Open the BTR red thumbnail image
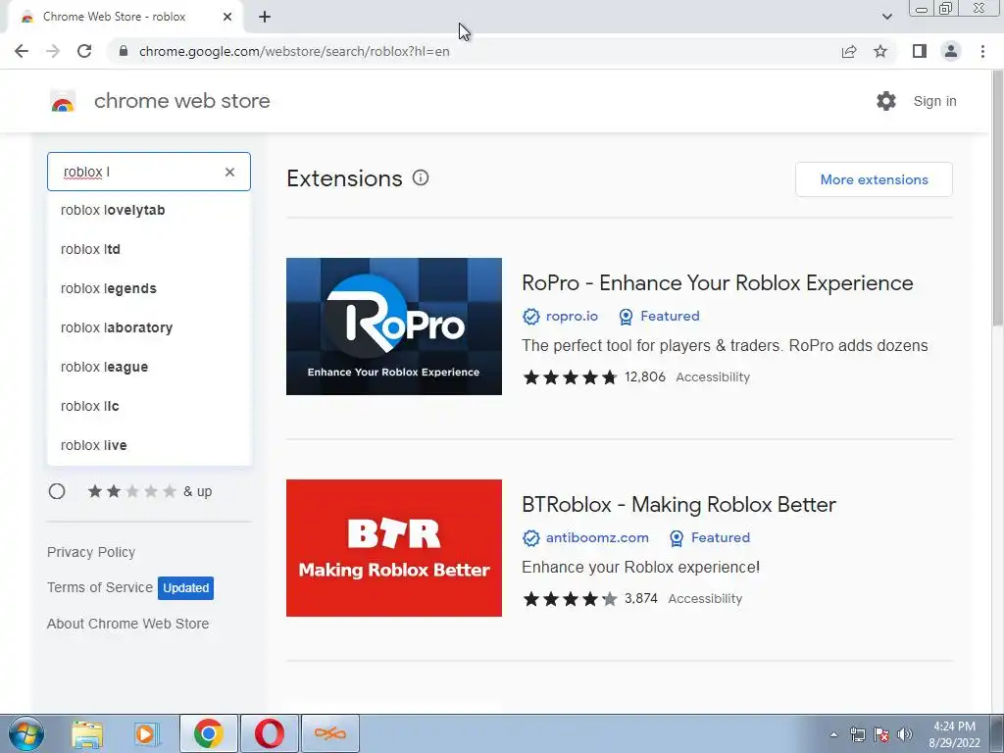Image resolution: width=1004 pixels, height=753 pixels. click(x=394, y=548)
